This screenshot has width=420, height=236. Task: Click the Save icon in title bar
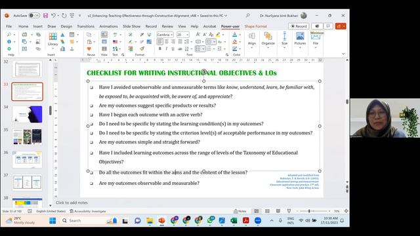[45, 16]
